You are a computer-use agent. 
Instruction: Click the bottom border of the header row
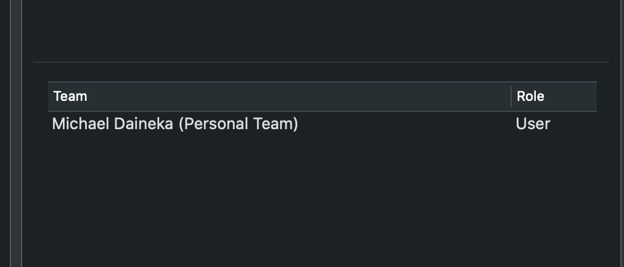[x=322, y=111]
